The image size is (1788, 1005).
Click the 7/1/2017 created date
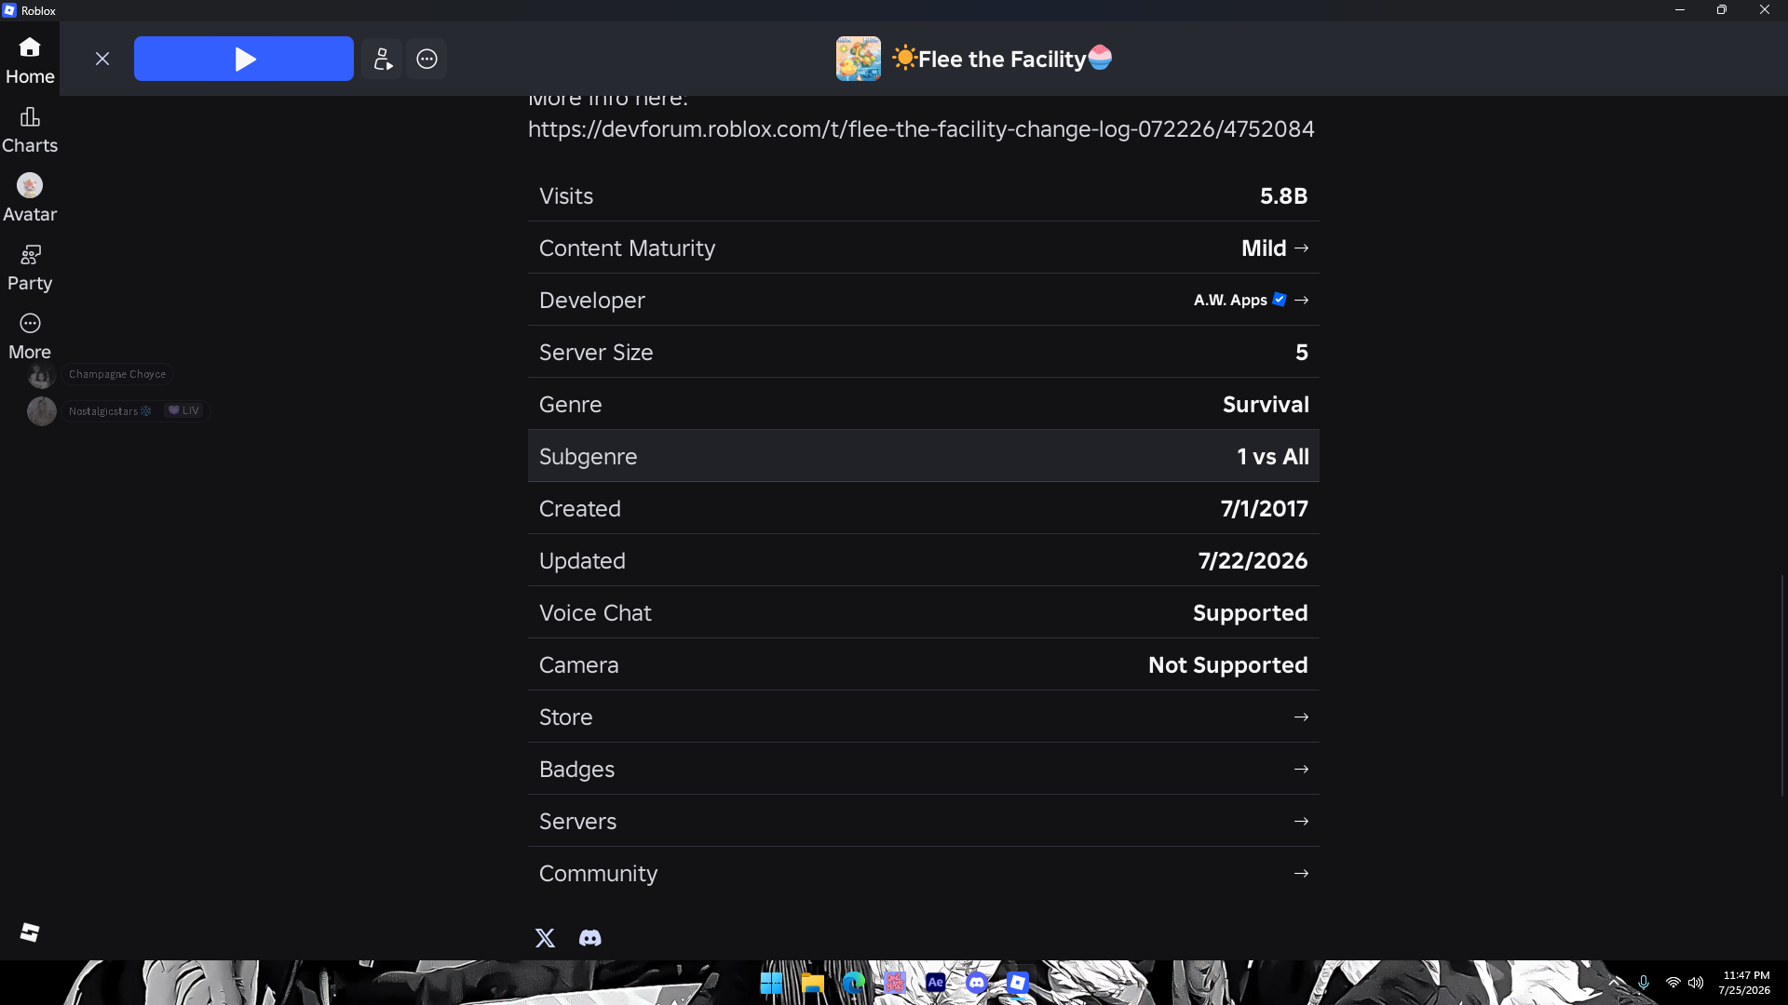(x=1264, y=508)
